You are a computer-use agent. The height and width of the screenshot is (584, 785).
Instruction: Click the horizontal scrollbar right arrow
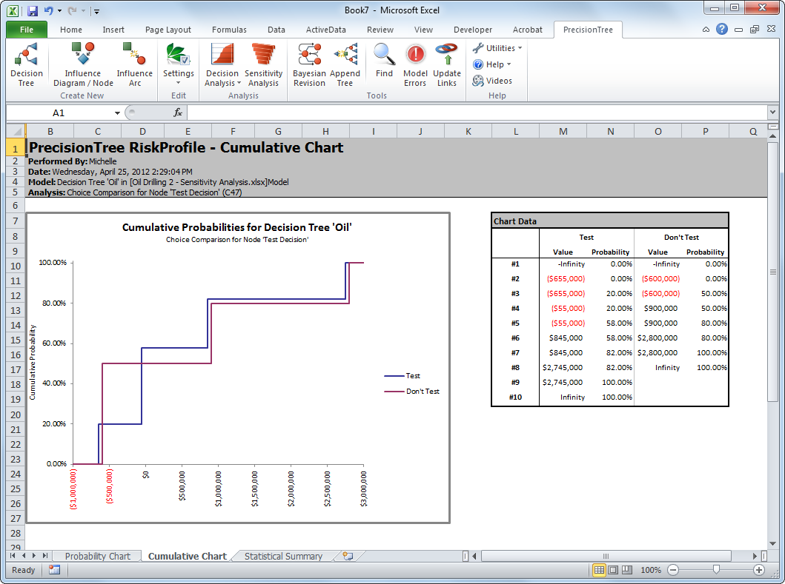click(755, 556)
